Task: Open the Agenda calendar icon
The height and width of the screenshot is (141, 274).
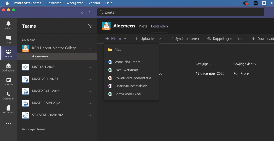Action: pyautogui.click(x=8, y=81)
